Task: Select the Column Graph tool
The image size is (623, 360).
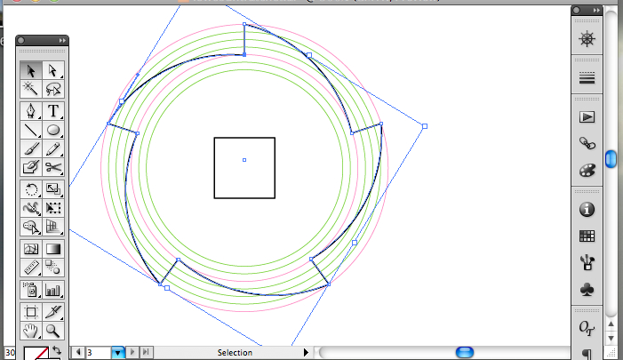Action: click(x=52, y=290)
